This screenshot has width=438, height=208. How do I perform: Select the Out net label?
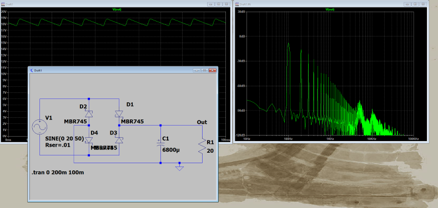coord(202,122)
